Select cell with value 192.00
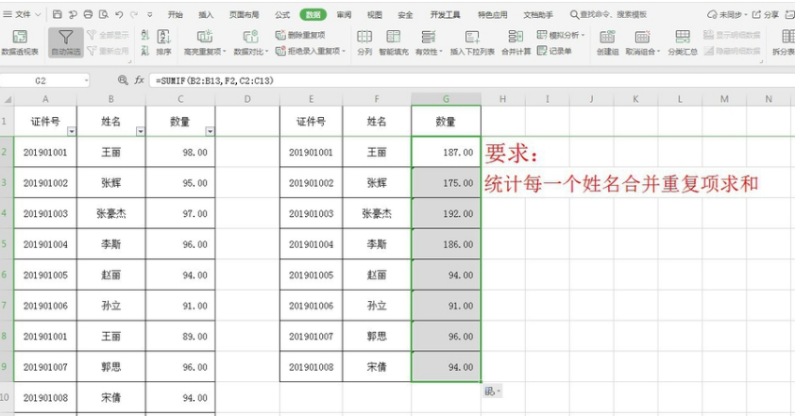Image resolution: width=795 pixels, height=416 pixels. tap(447, 213)
